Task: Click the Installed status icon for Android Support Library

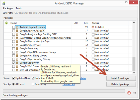Action: pyautogui.click(x=93, y=27)
